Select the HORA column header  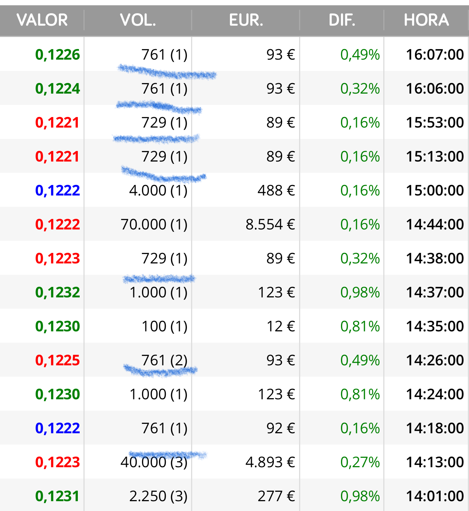(426, 20)
